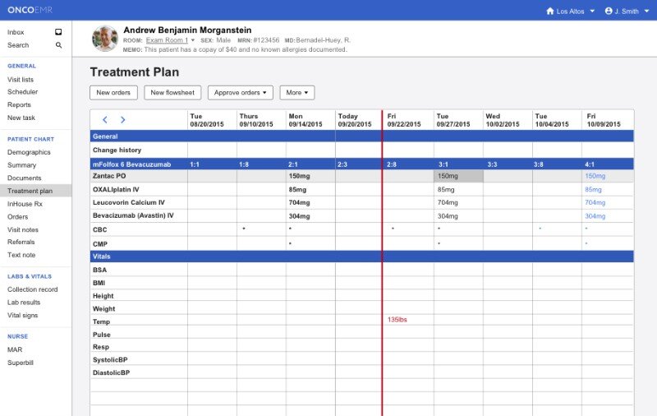Expand the Approve orders dropdown
Screen dimensions: 657x416
240,93
